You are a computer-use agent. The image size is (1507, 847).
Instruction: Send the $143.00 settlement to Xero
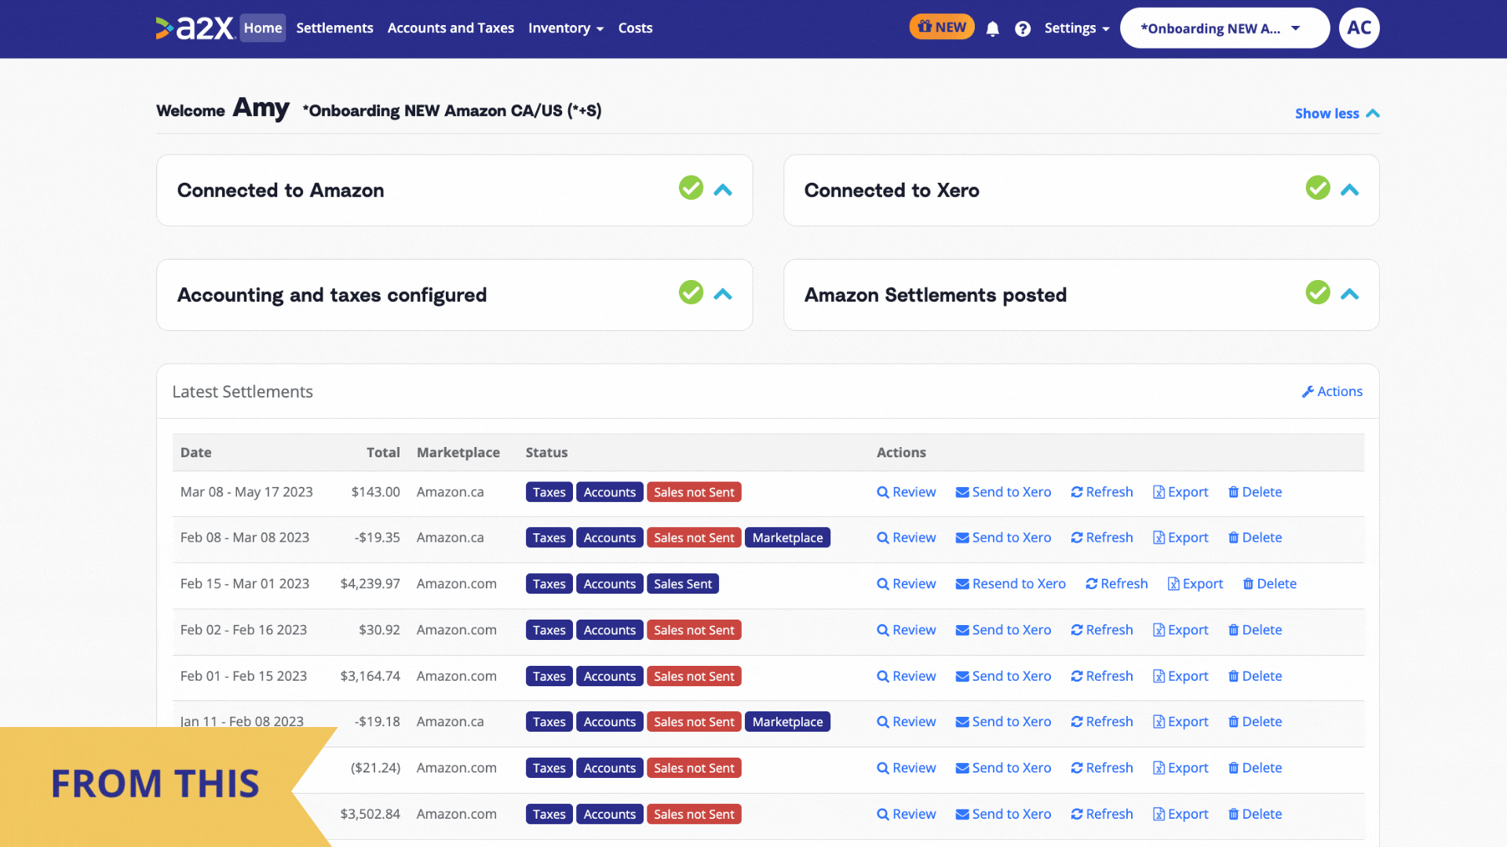click(x=1003, y=493)
